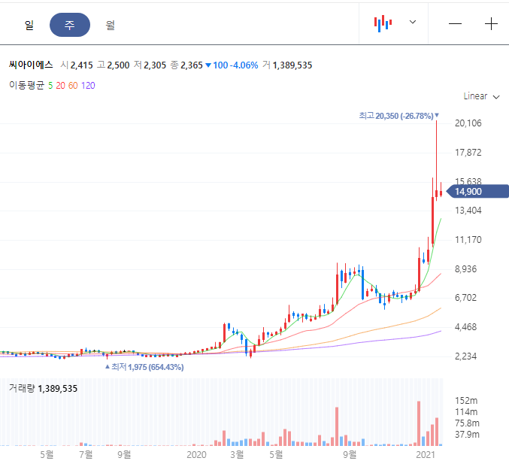
Task: Switch chart to daily (일) view
Action: coord(29,25)
